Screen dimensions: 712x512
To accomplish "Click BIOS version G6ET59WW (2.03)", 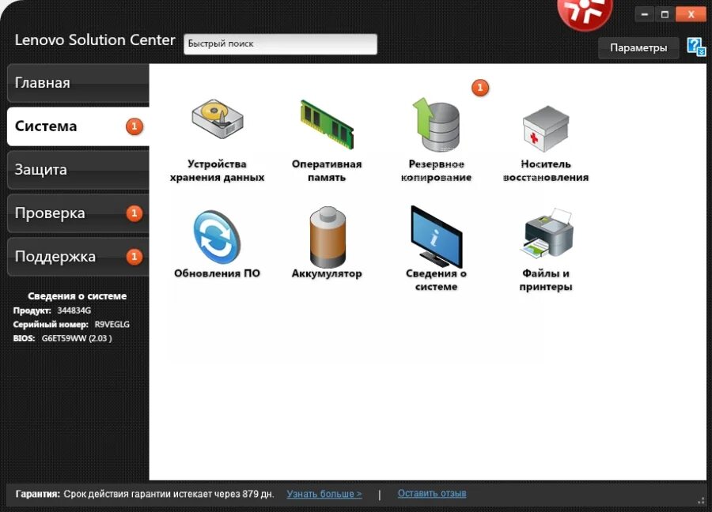I will pyautogui.click(x=77, y=338).
